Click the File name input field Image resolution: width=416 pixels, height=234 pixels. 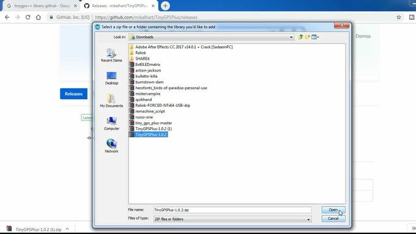click(x=232, y=210)
